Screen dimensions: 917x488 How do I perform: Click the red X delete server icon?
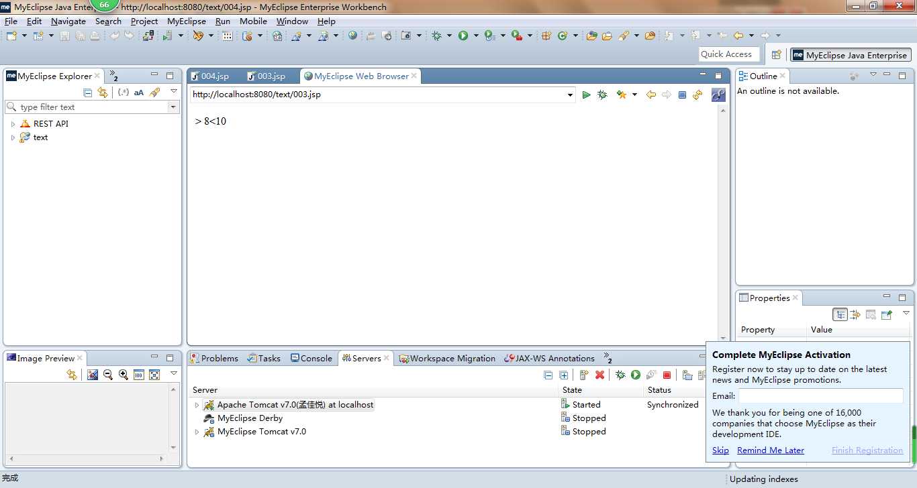599,375
